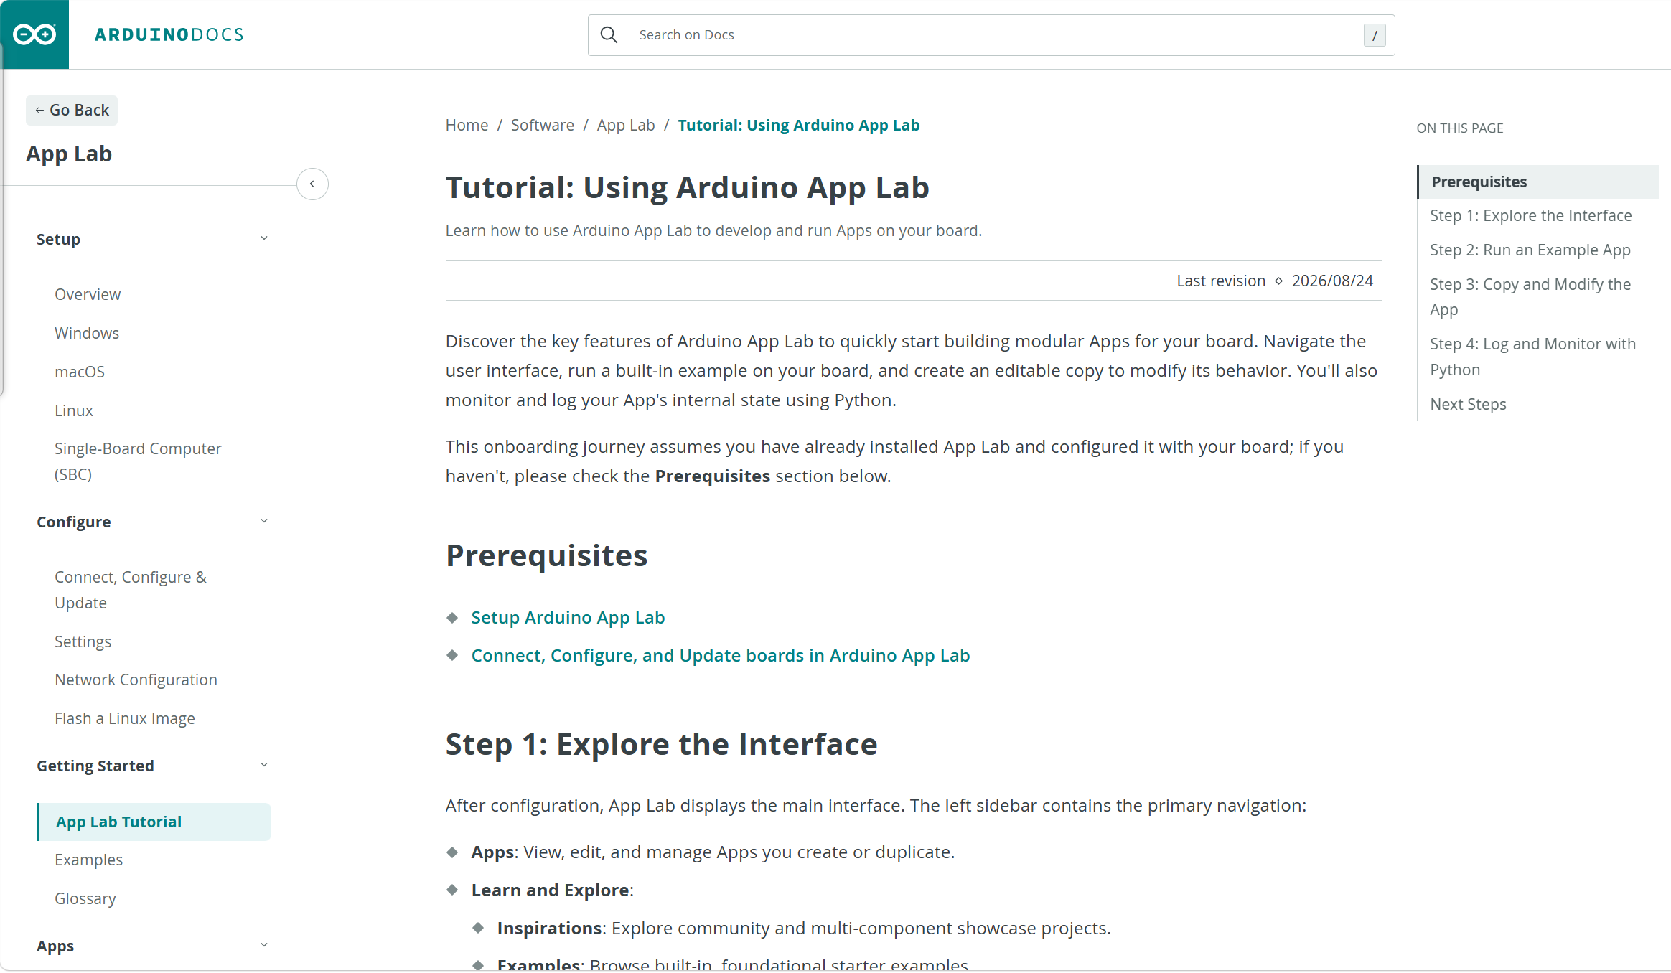This screenshot has width=1671, height=973.
Task: Collapse the Configure section chevron
Action: pyautogui.click(x=264, y=521)
